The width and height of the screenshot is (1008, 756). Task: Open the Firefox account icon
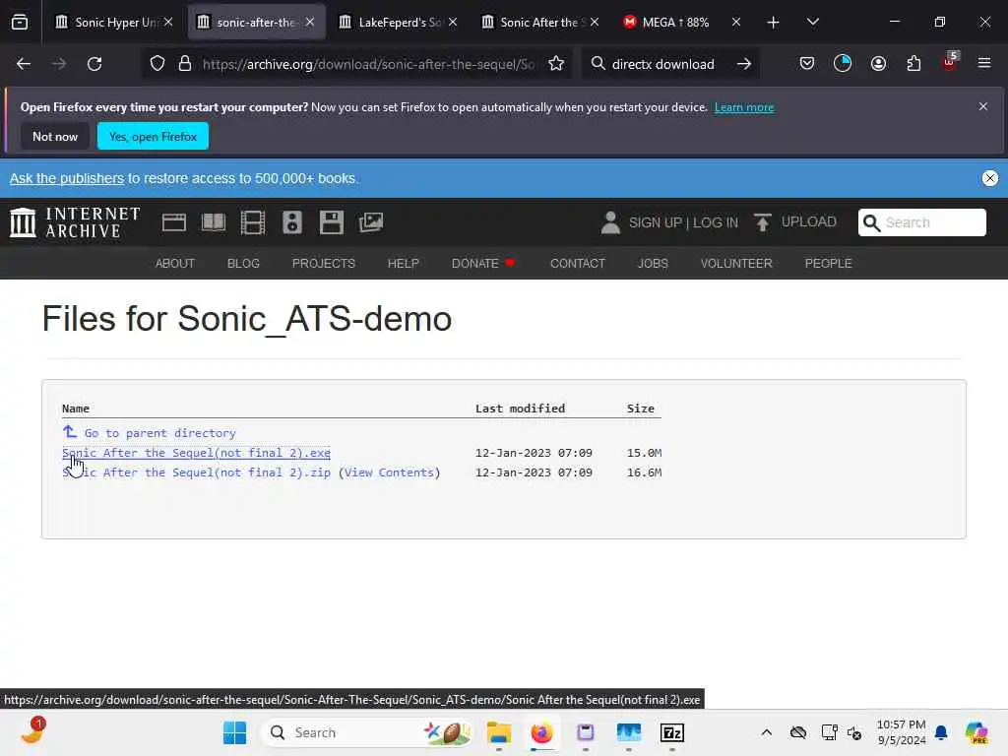click(x=878, y=64)
